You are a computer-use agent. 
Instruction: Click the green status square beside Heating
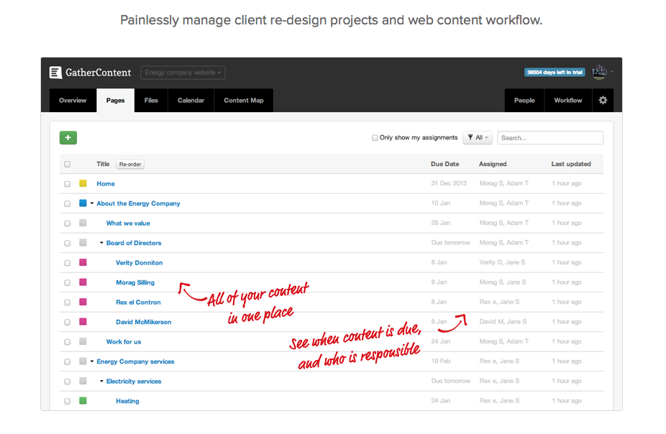click(83, 401)
